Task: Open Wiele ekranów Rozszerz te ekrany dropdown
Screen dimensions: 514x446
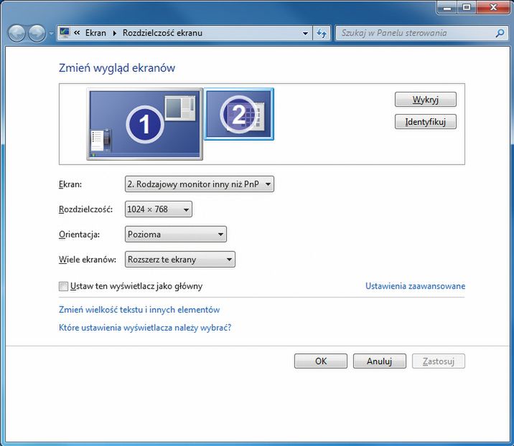Action: [x=180, y=260]
